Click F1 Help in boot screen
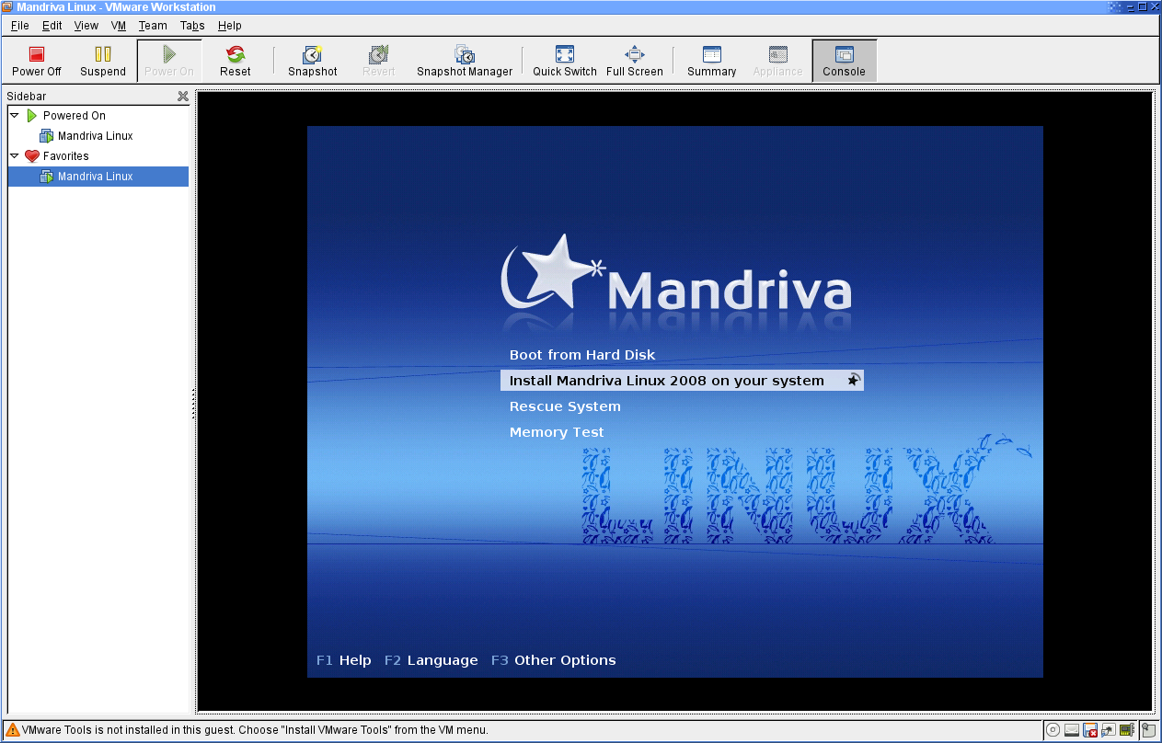Screen dimensions: 1162x743 (x=343, y=660)
